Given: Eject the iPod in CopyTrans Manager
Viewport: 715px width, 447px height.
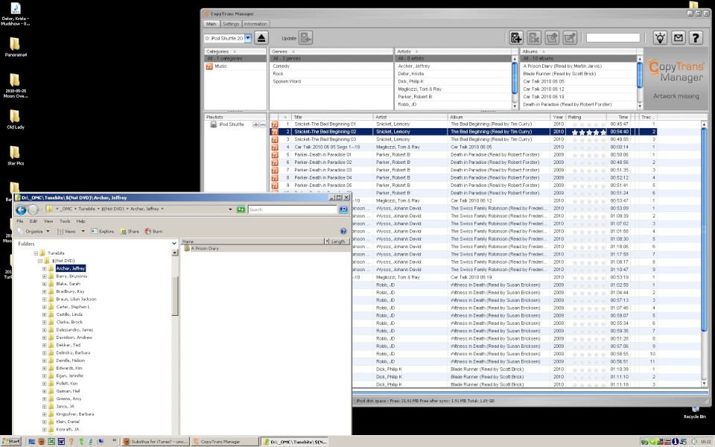Looking at the screenshot, I should 261,38.
